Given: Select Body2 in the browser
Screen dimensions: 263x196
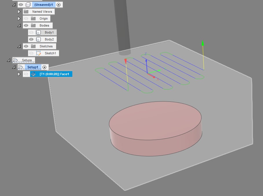Looking at the screenshot, I should (x=49, y=39).
